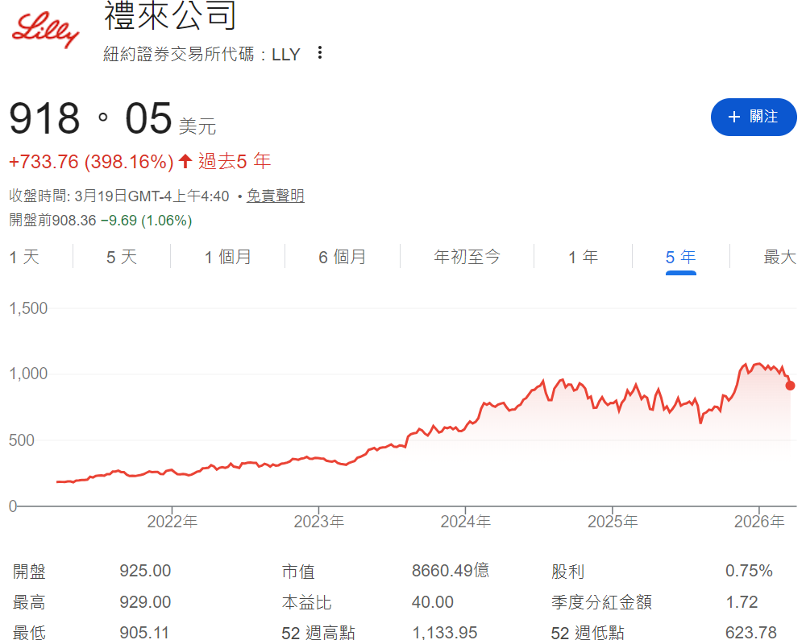Select the 1 年 chart view
This screenshot has width=806, height=640.
583,256
